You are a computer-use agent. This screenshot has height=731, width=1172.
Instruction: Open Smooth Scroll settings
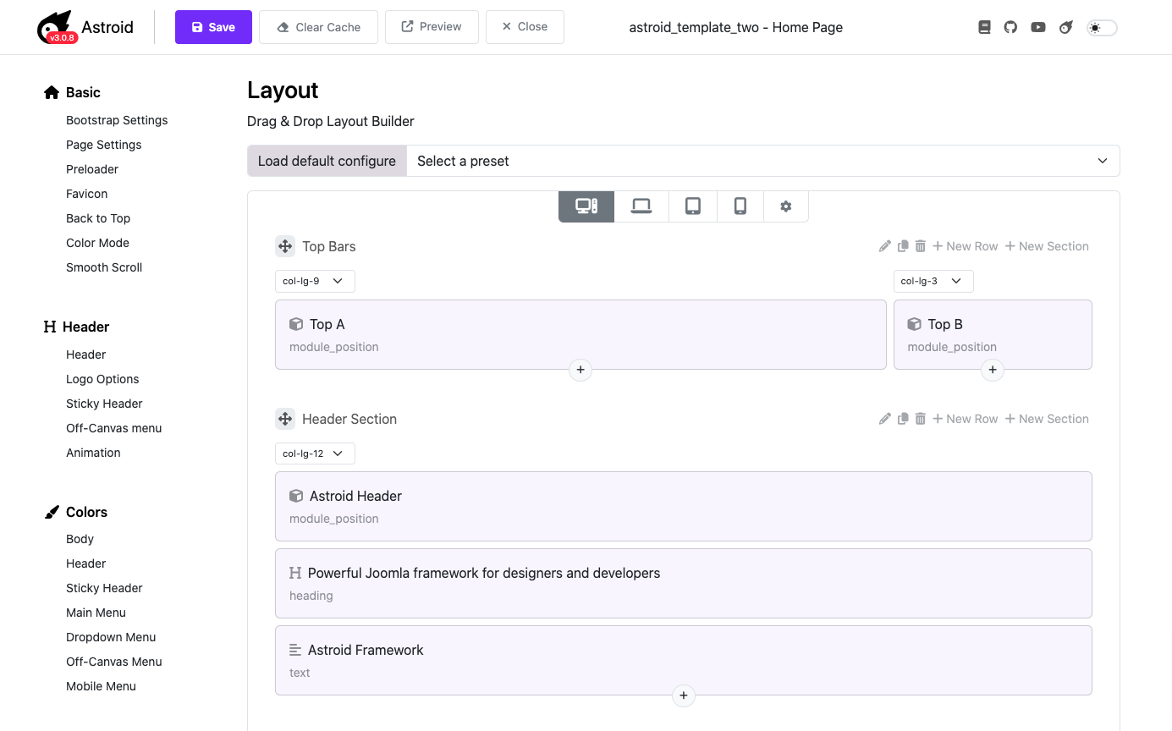tap(104, 267)
